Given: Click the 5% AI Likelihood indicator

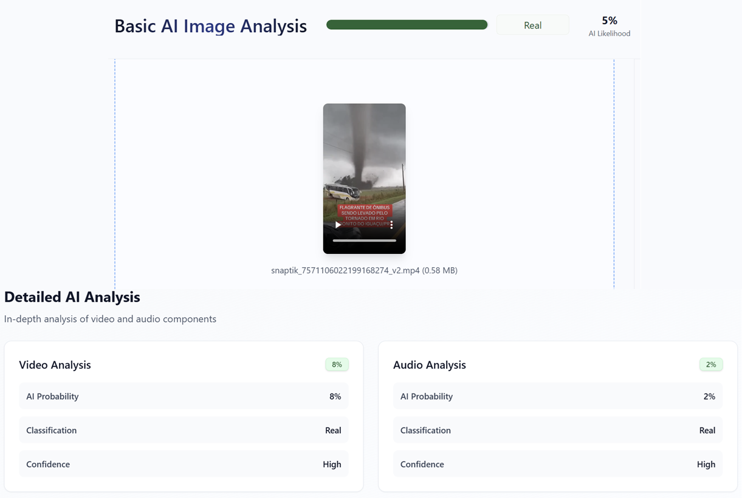Looking at the screenshot, I should point(609,26).
